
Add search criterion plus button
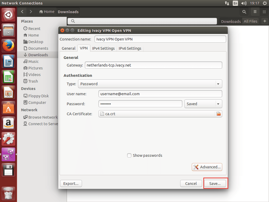pos(265,21)
